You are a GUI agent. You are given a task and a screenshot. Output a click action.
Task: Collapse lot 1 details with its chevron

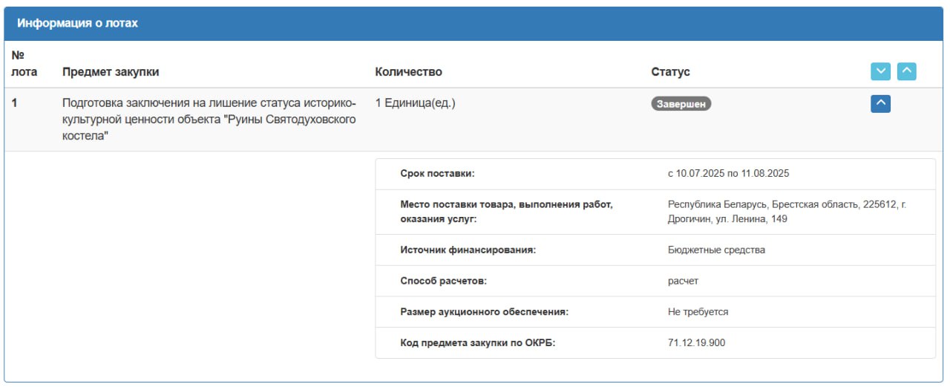pyautogui.click(x=880, y=104)
